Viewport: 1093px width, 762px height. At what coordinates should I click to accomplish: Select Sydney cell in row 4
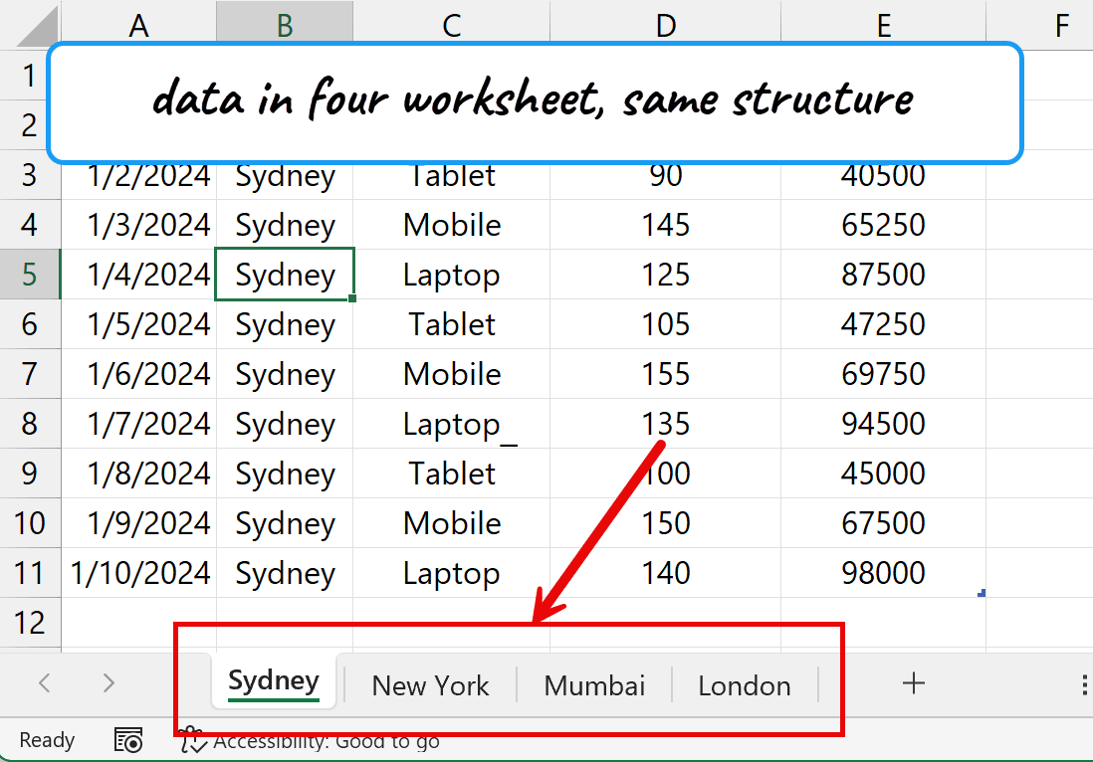point(285,225)
